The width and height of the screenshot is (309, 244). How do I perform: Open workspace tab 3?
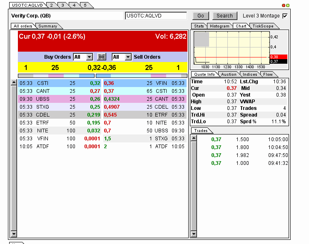pyautogui.click(x=62, y=5)
